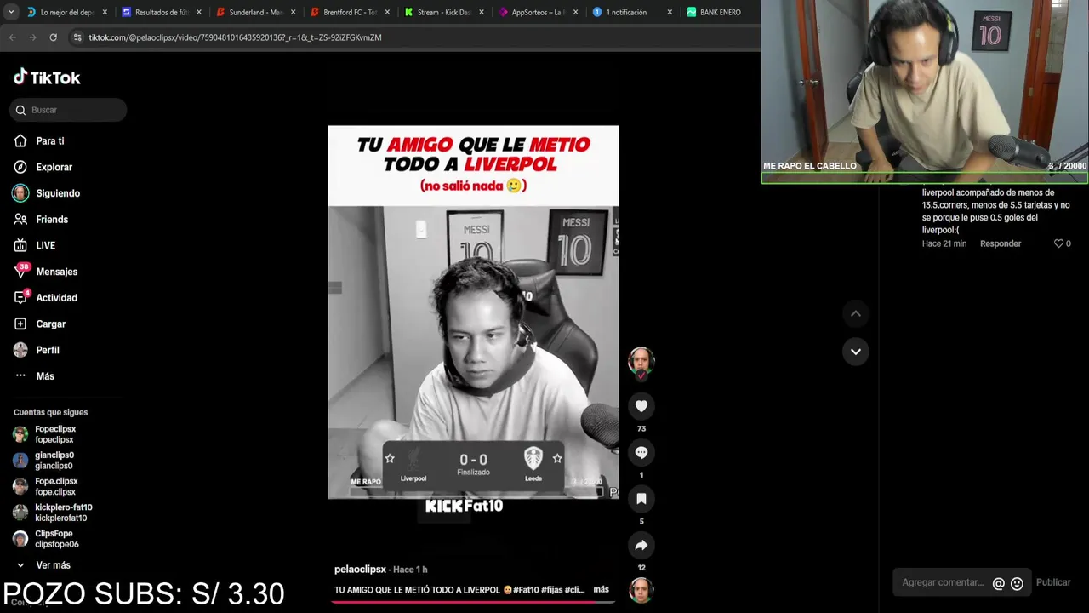Viewport: 1089px width, 613px height.
Task: Switch to Brentford FC tab
Action: click(x=350, y=12)
